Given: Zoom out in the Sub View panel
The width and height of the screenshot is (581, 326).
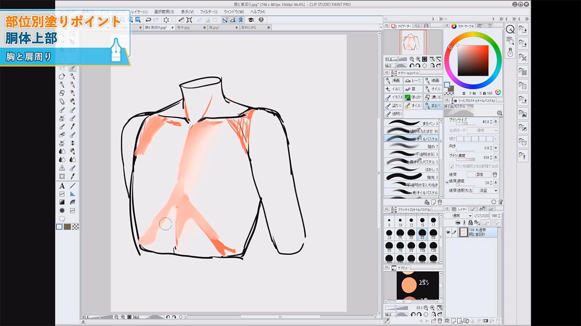Looking at the screenshot, I should click(426, 308).
